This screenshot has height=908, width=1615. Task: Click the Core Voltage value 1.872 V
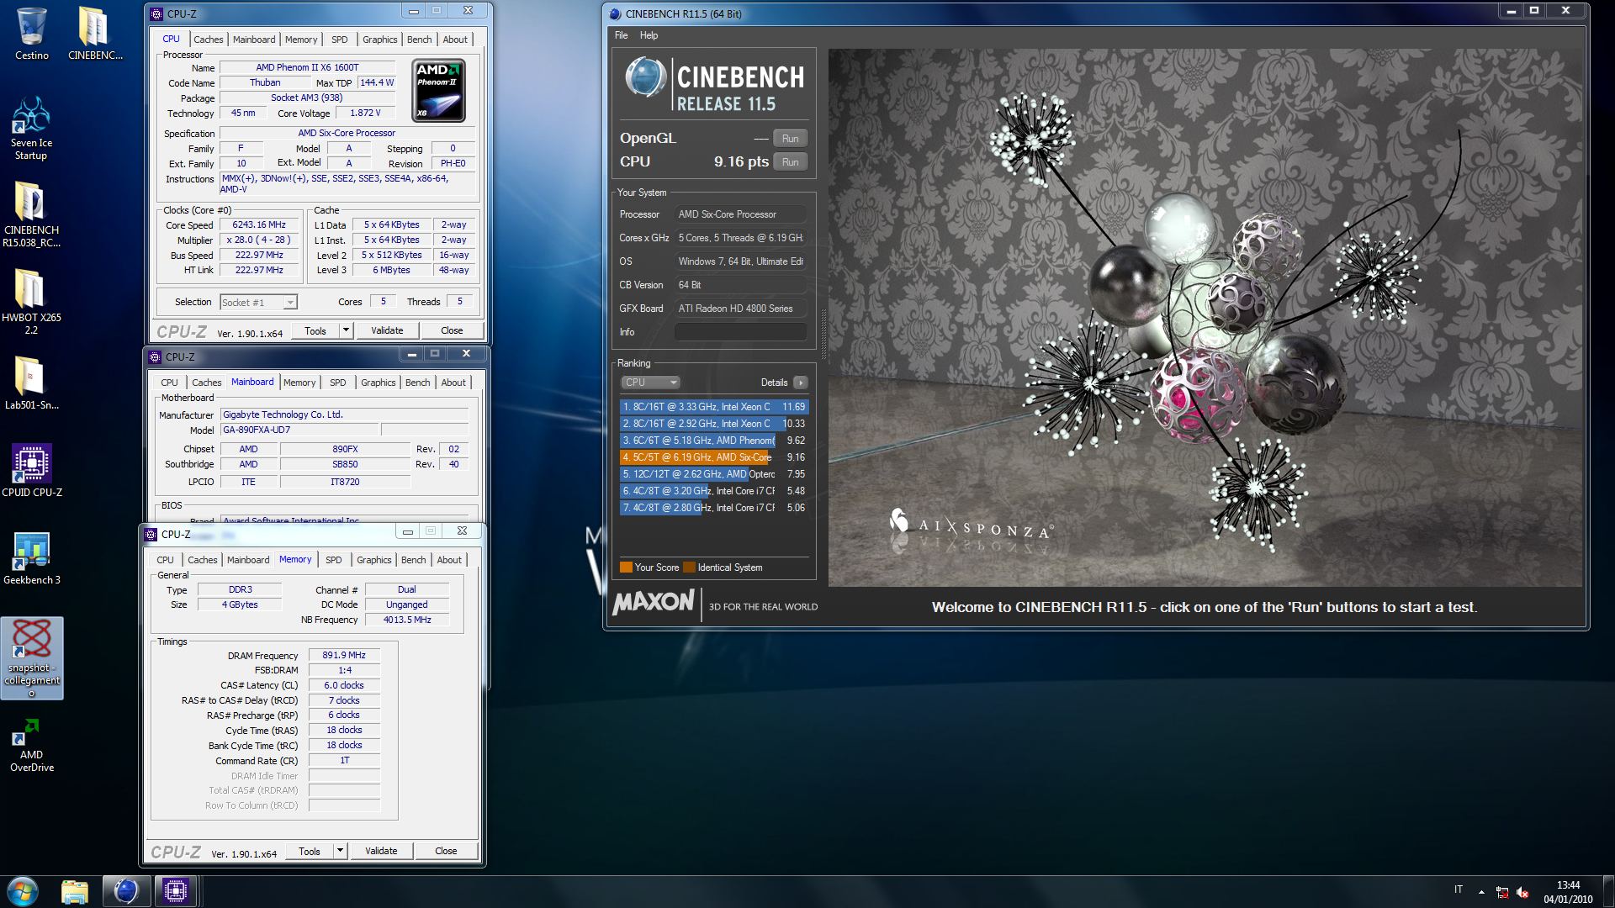pyautogui.click(x=365, y=113)
